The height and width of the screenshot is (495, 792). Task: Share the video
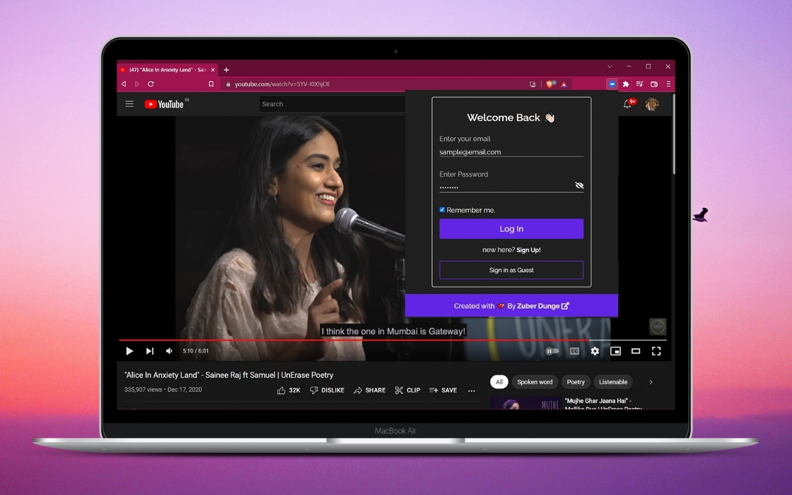point(369,390)
